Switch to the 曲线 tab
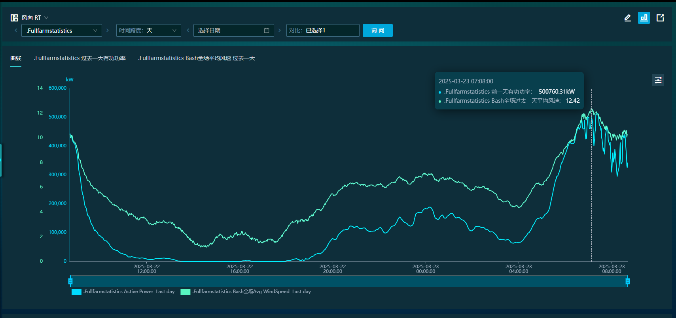Image resolution: width=676 pixels, height=318 pixels. [x=16, y=58]
